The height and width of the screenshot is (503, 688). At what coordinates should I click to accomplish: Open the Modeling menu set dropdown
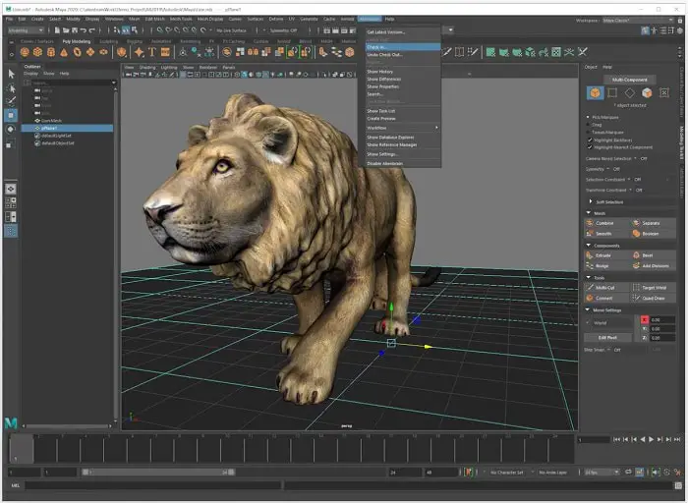[x=26, y=30]
